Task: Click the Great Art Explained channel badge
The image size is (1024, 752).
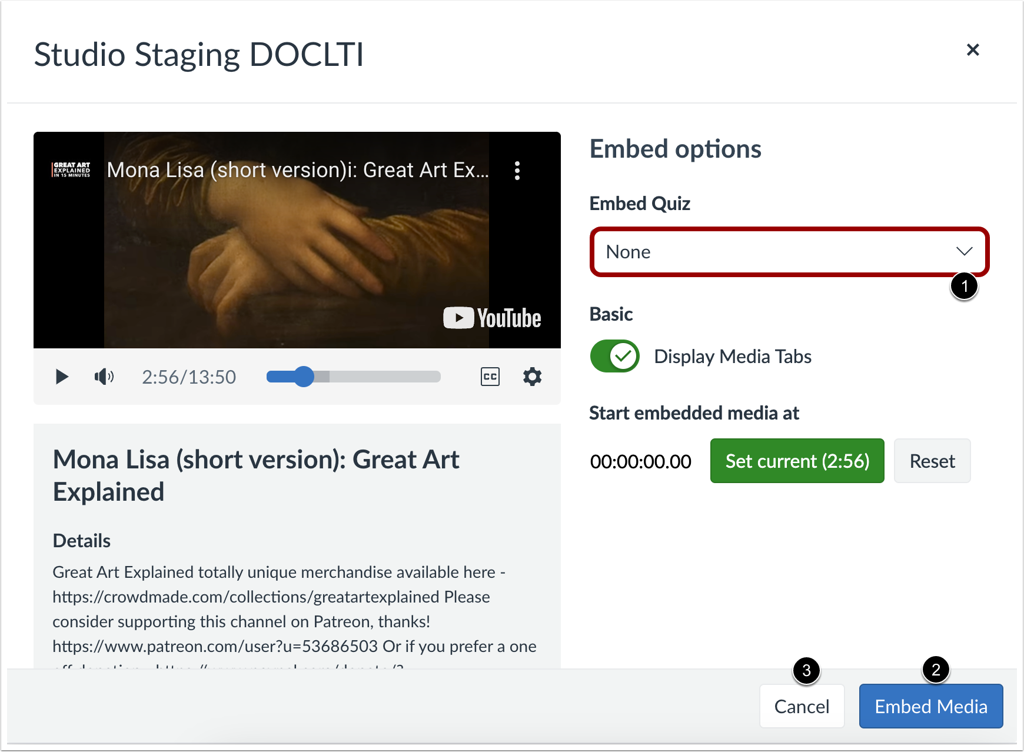Action: coord(69,169)
